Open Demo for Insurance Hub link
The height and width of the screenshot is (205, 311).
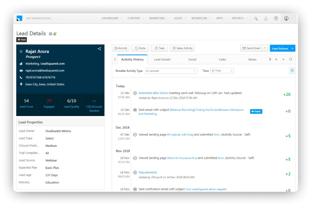pyautogui.click(x=182, y=158)
